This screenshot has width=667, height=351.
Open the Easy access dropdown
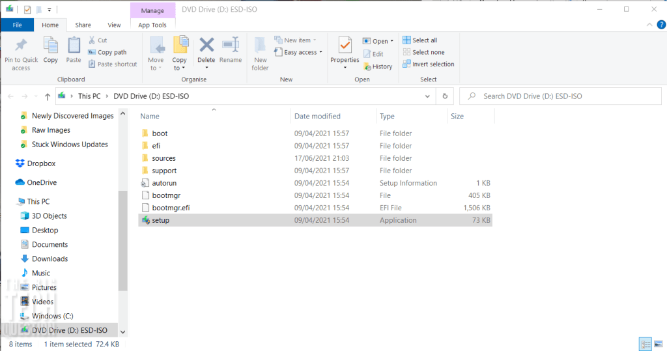point(298,52)
